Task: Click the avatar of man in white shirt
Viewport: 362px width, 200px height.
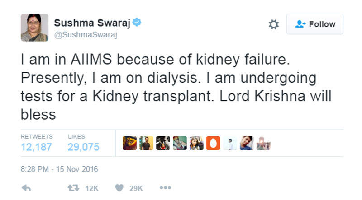Action: pos(230,143)
